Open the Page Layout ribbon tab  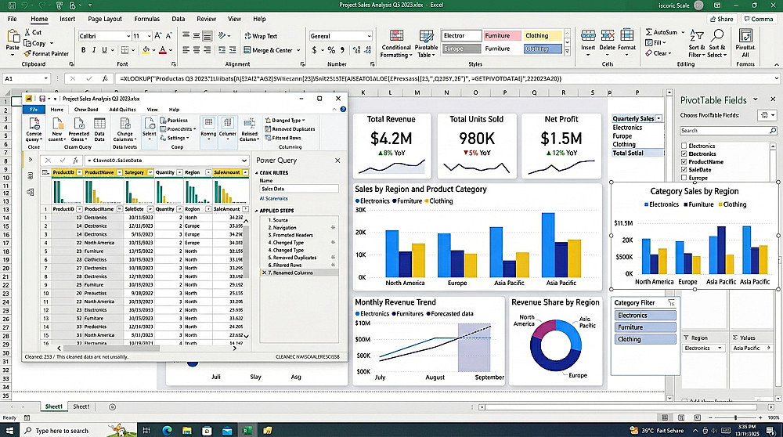click(105, 19)
